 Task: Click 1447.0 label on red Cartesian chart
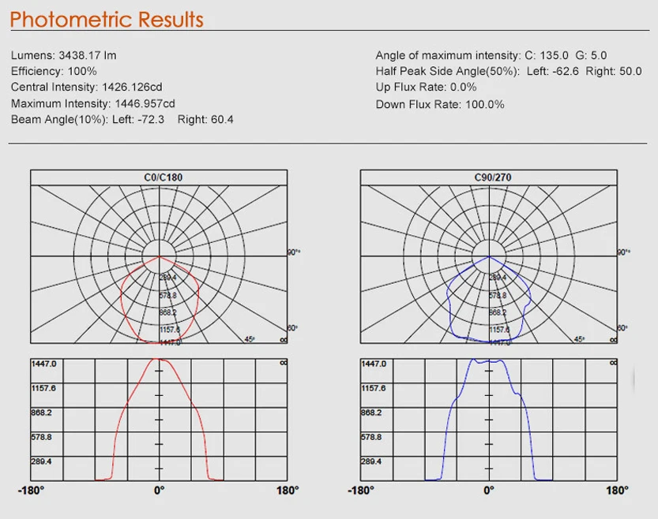[x=43, y=364]
